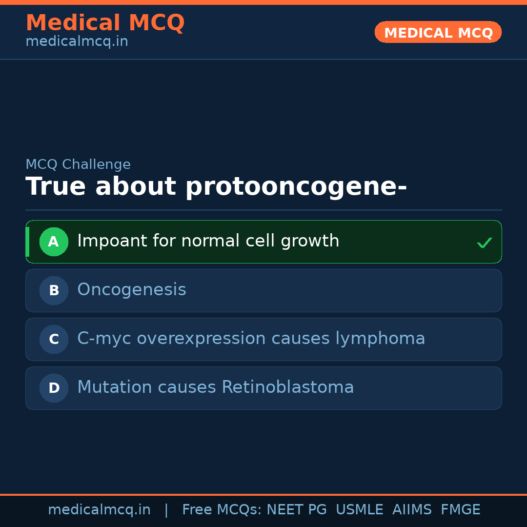Click the orange MEDICAL MCQ badge

pyautogui.click(x=438, y=32)
